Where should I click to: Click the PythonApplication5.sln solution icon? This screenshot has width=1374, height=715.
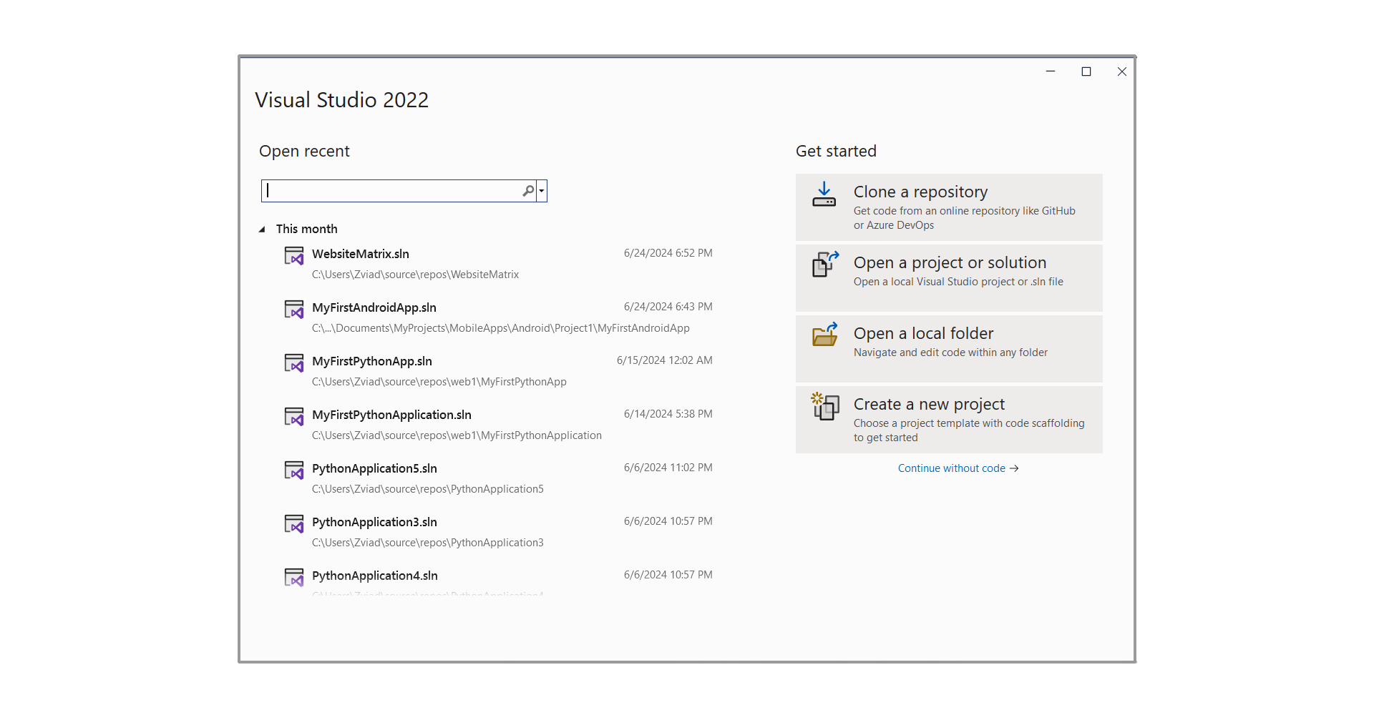pyautogui.click(x=294, y=470)
